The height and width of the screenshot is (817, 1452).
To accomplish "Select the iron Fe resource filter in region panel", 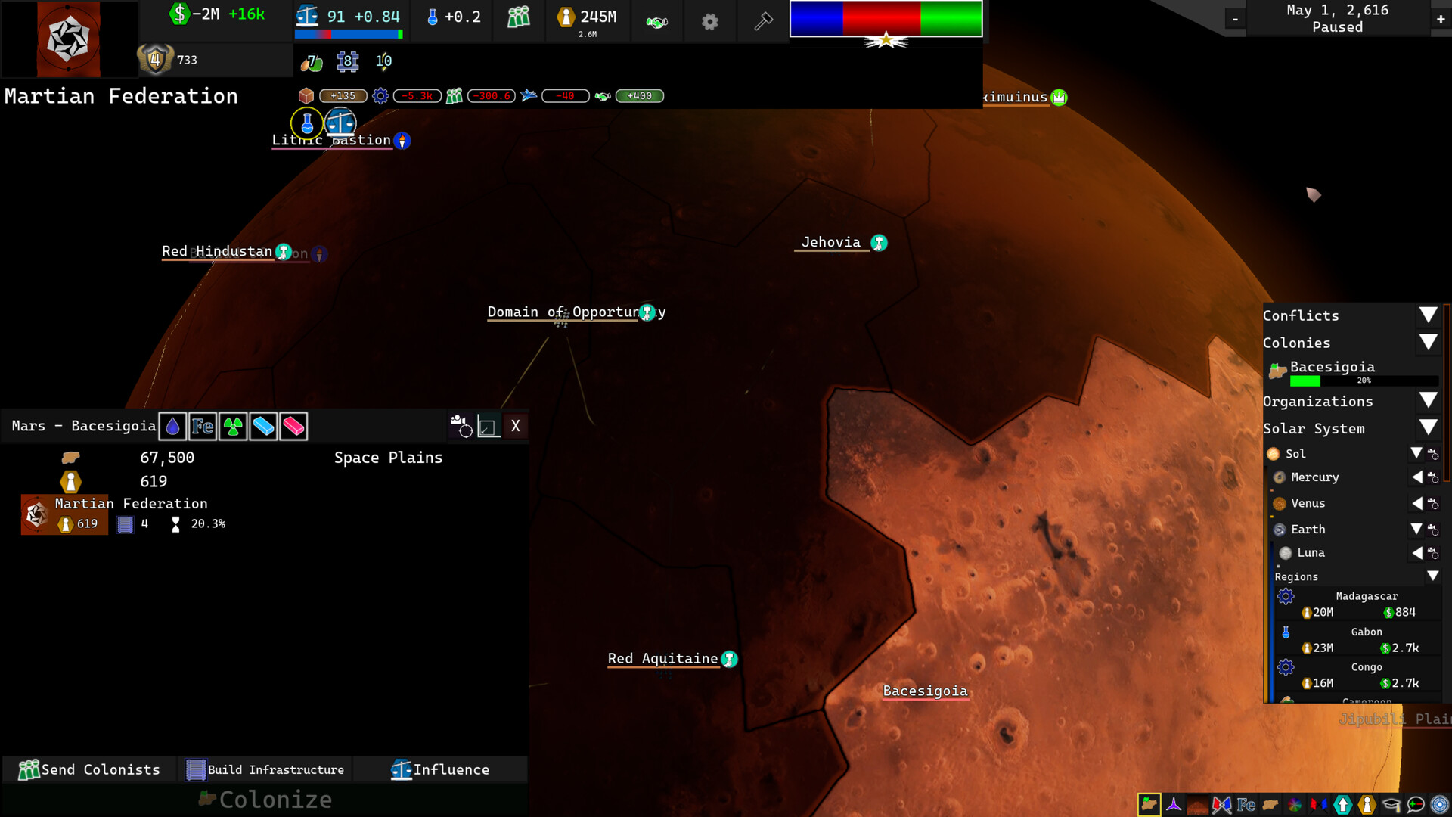I will tap(203, 427).
